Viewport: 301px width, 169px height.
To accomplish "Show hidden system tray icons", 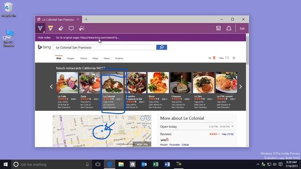I will tap(258, 164).
